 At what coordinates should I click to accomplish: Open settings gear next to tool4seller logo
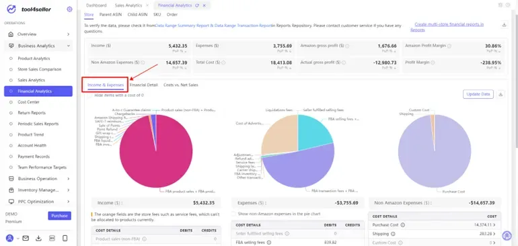(x=69, y=9)
